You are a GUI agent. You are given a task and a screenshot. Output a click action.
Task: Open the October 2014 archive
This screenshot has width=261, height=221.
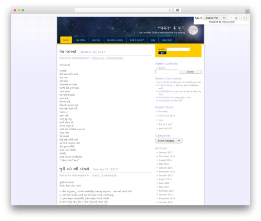166,202
